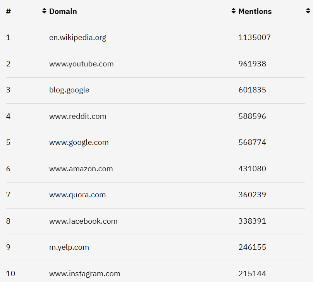Click the 215144 mentions value

tap(252, 273)
